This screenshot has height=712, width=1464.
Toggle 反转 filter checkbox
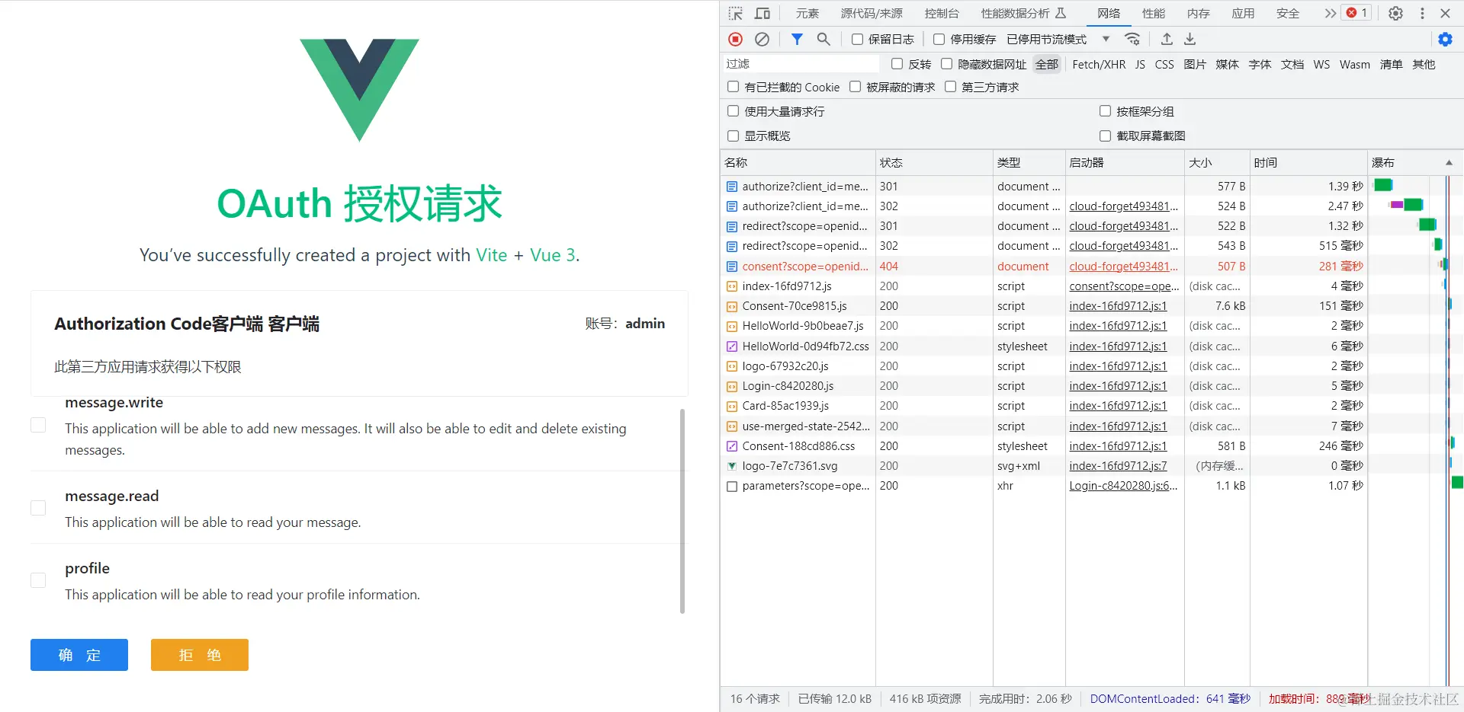pyautogui.click(x=897, y=64)
